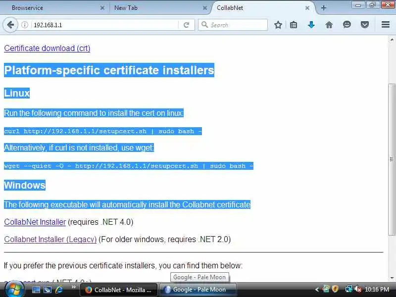The height and width of the screenshot is (297, 396).
Task: Click the muted volume tray icon
Action: coord(358,289)
